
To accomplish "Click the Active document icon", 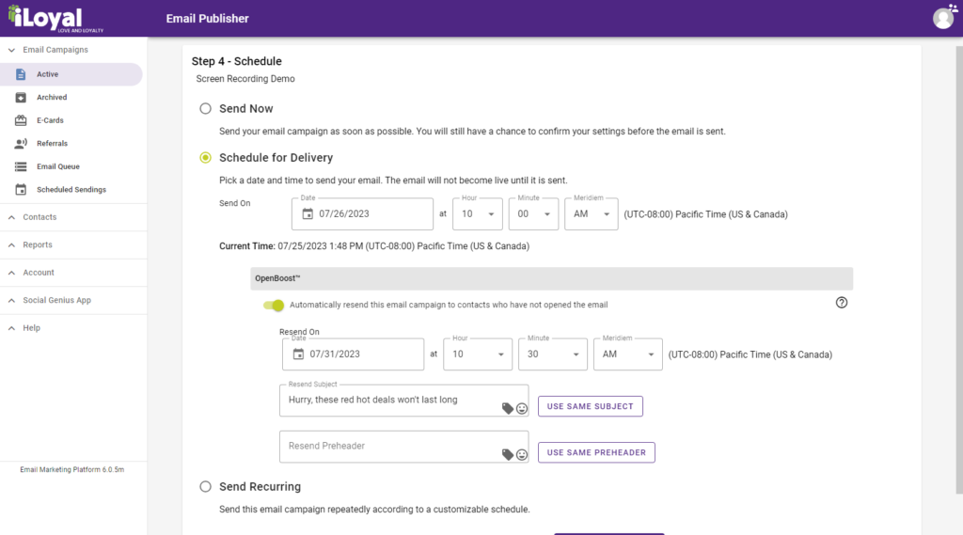I will pyautogui.click(x=21, y=74).
